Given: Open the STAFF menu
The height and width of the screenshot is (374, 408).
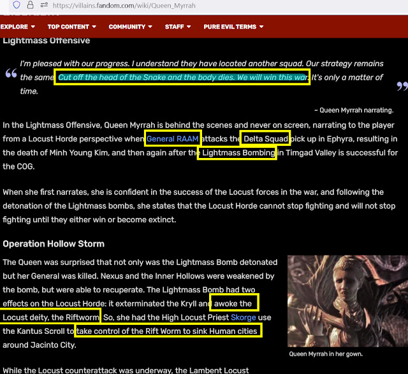Looking at the screenshot, I should point(178,27).
